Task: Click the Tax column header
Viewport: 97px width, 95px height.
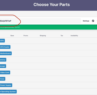Action: click(x=62, y=36)
